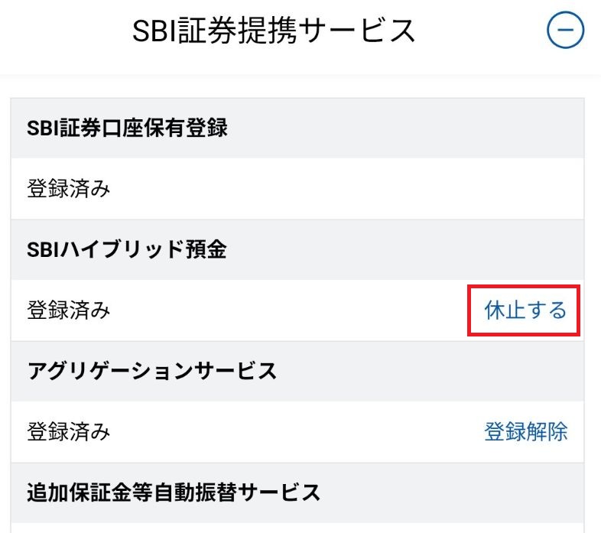The height and width of the screenshot is (533, 601).
Task: Select the アグリゲーションサービス heading
Action: click(151, 372)
